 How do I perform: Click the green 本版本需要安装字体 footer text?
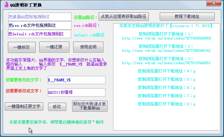coord(56,122)
